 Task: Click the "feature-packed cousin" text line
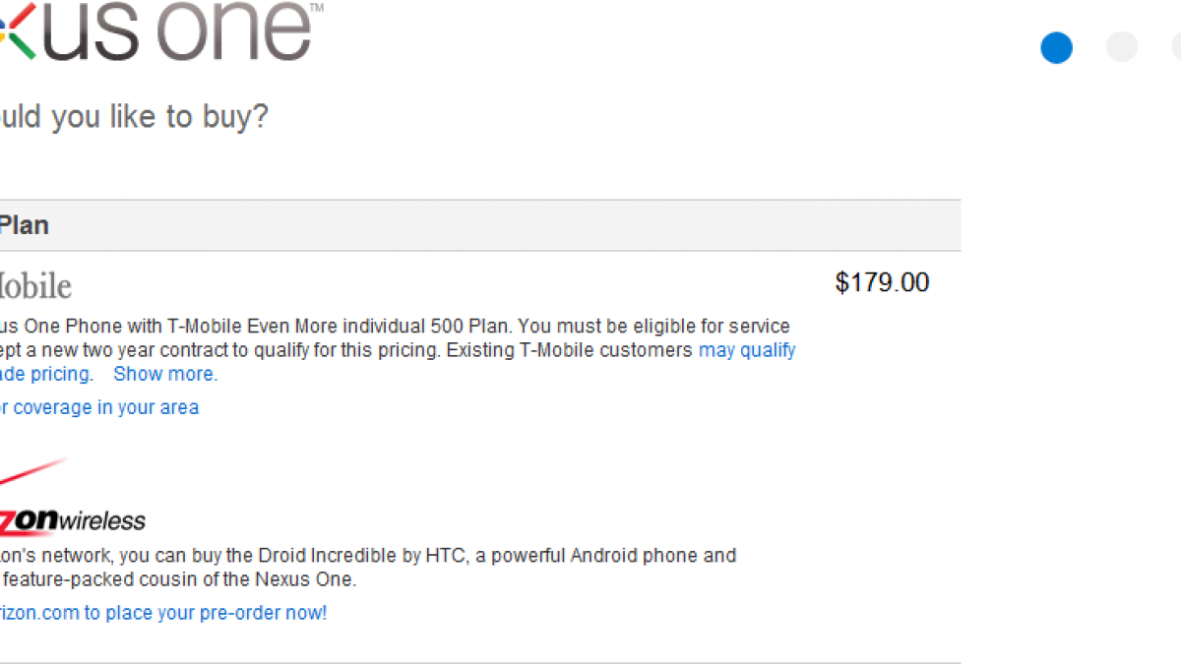178,579
